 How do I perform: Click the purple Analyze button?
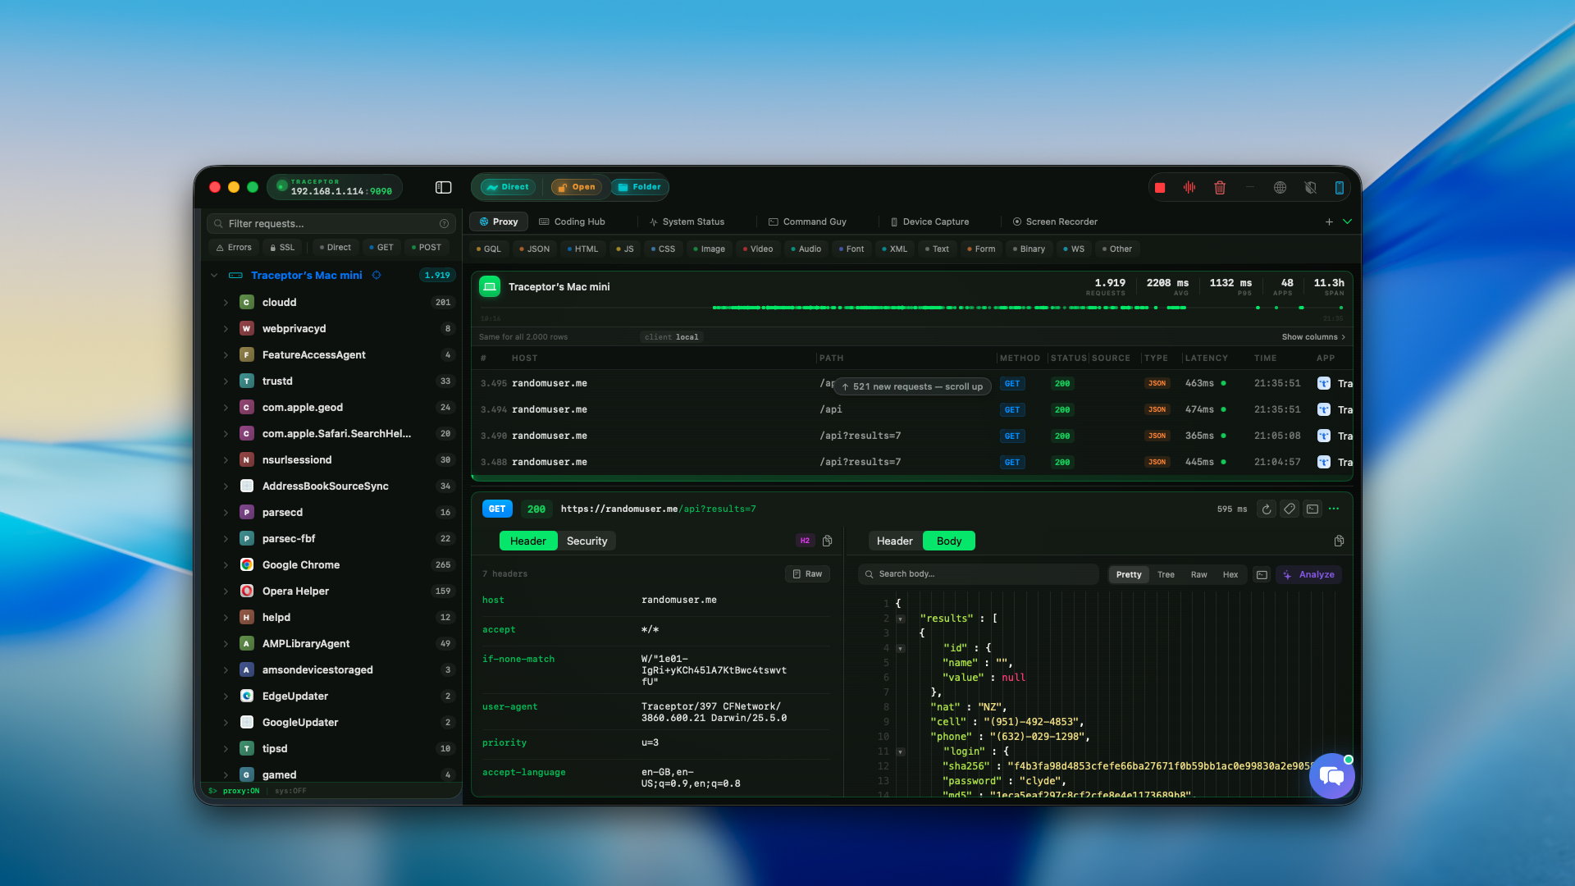point(1309,574)
